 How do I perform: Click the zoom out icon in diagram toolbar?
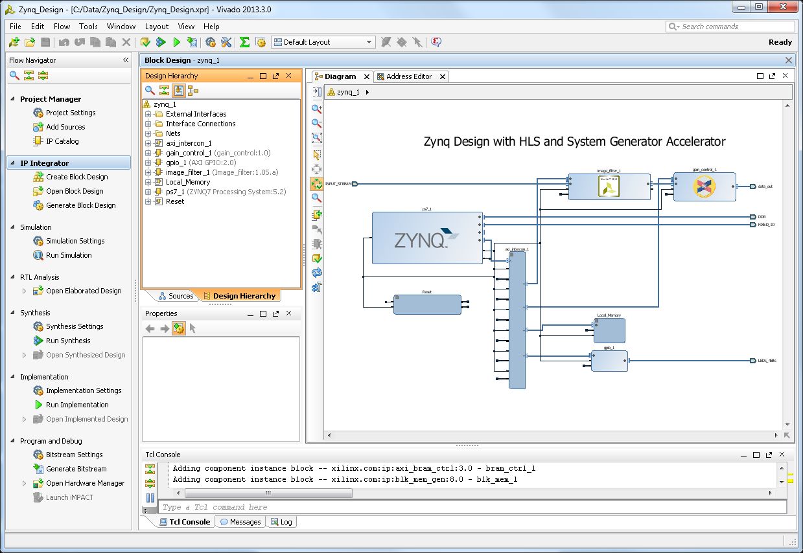click(x=317, y=123)
